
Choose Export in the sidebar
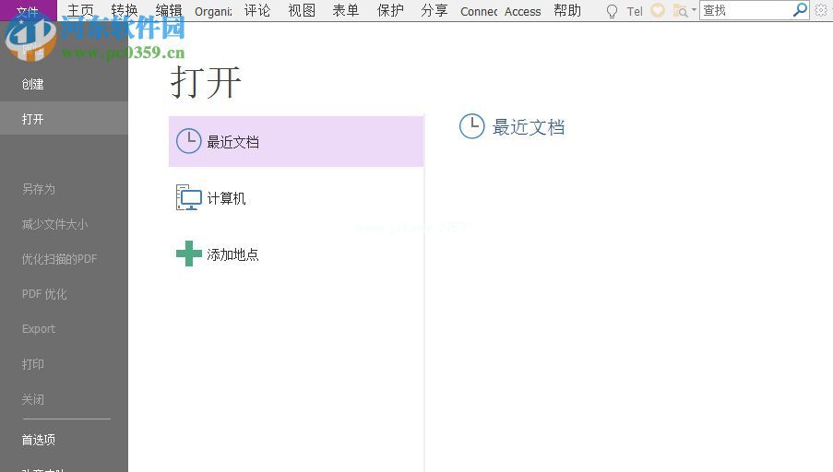pyautogui.click(x=38, y=328)
